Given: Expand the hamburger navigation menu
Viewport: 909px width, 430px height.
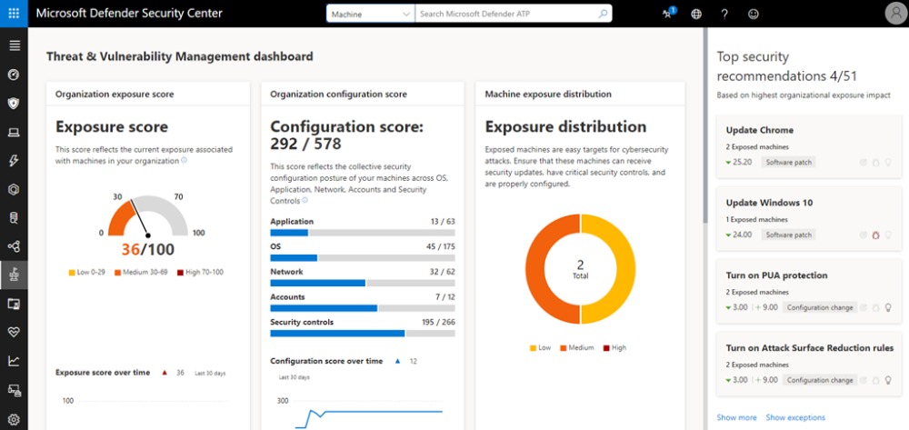Looking at the screenshot, I should [x=14, y=45].
